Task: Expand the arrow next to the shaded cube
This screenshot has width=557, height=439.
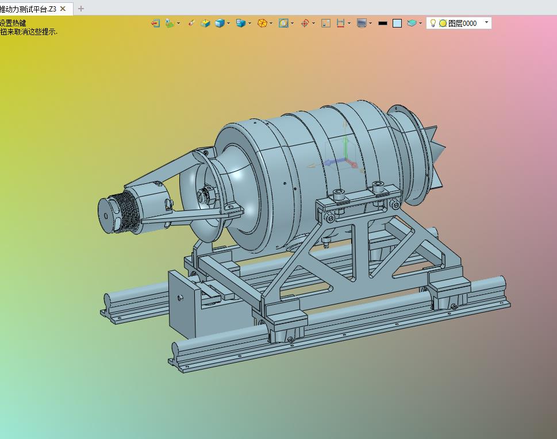Action: (x=229, y=24)
